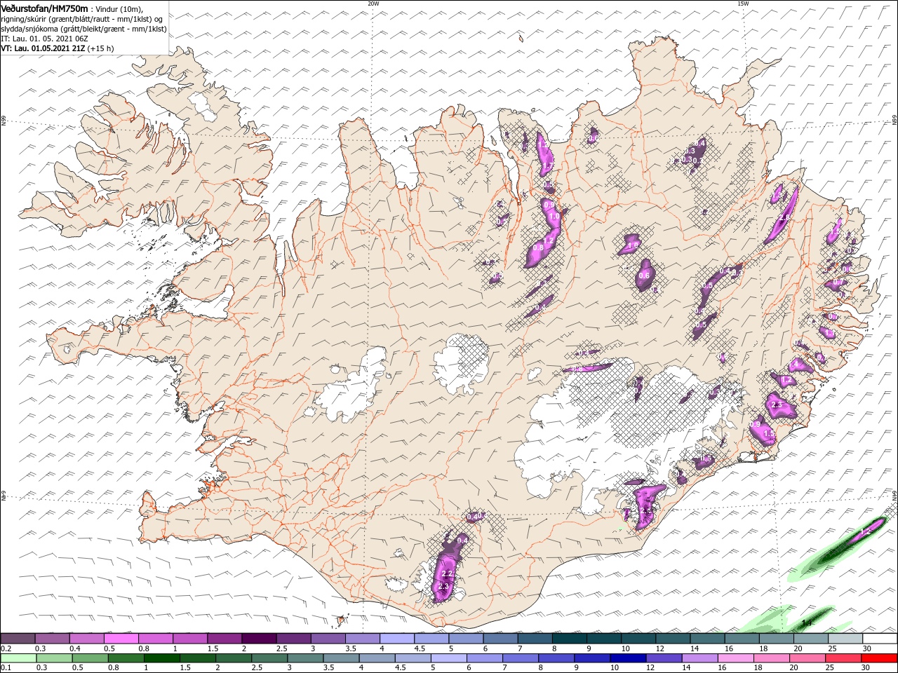Click the '20W' longitude label
Screen dimensions: 898x673
(x=373, y=4)
